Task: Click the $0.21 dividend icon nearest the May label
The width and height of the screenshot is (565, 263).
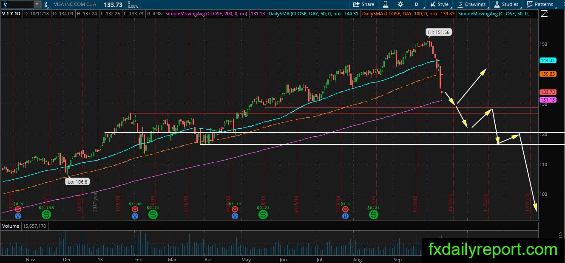Action: point(263,215)
